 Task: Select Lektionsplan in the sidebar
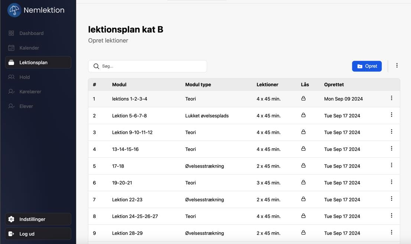(x=38, y=62)
